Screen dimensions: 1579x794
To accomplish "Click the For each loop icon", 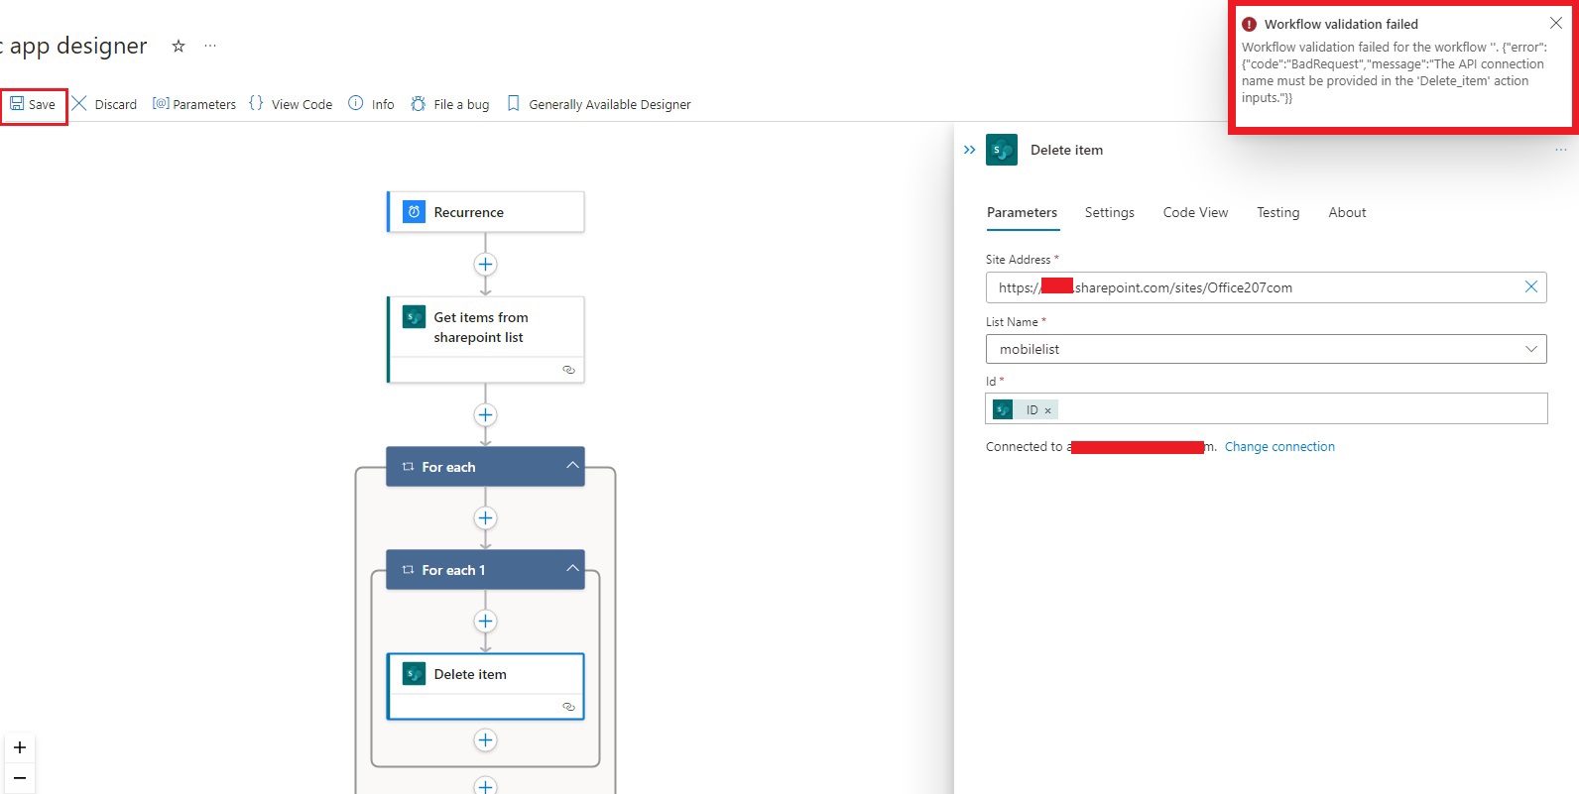I will click(x=408, y=467).
